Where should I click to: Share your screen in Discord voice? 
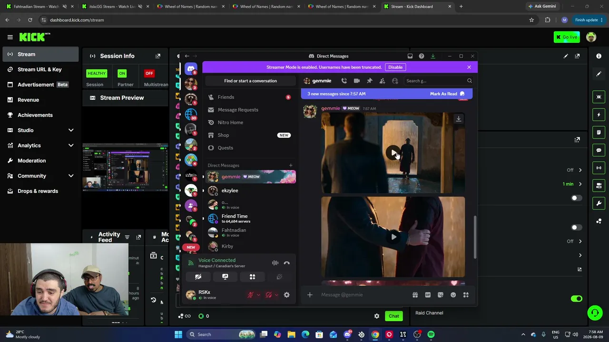pos(225,276)
